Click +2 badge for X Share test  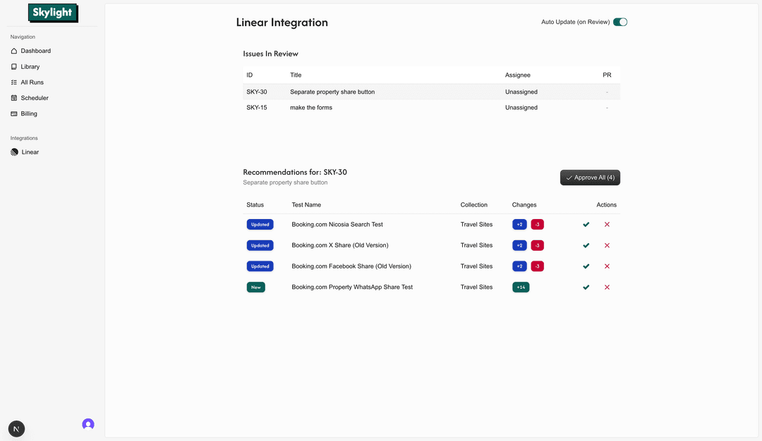pos(519,245)
